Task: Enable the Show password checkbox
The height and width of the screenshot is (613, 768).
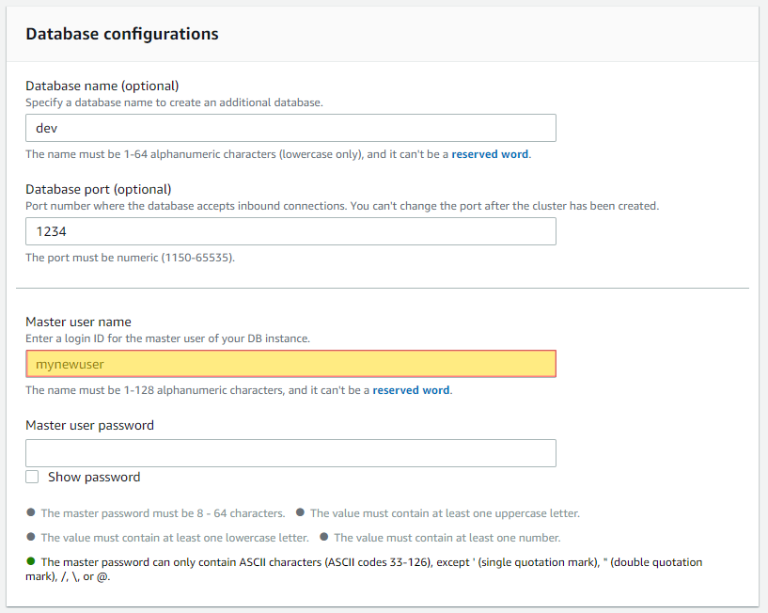Action: pos(32,477)
